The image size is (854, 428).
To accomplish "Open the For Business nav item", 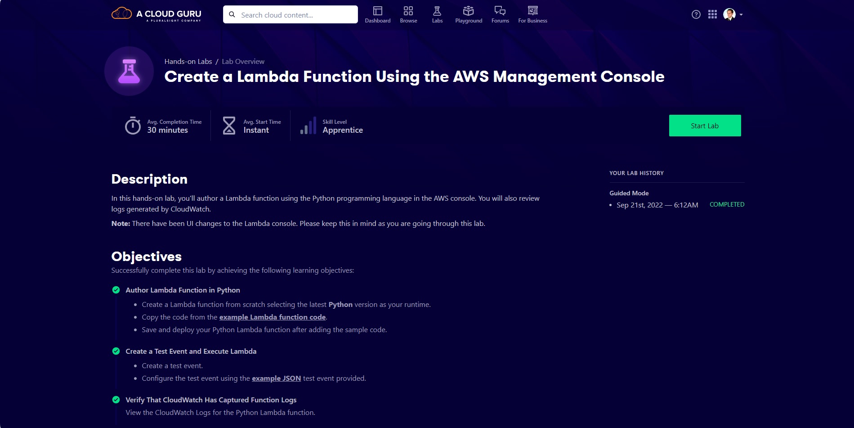I will [532, 14].
